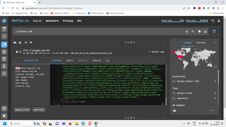Screen dimensions: 226x127
Task: Click the share results arrow icon
Action: [31, 43]
